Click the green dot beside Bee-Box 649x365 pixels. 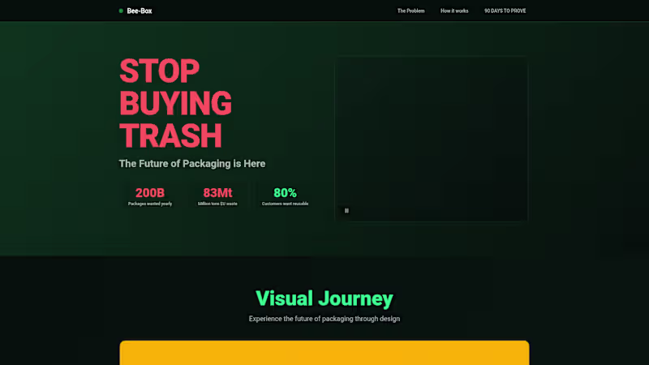[x=121, y=11]
